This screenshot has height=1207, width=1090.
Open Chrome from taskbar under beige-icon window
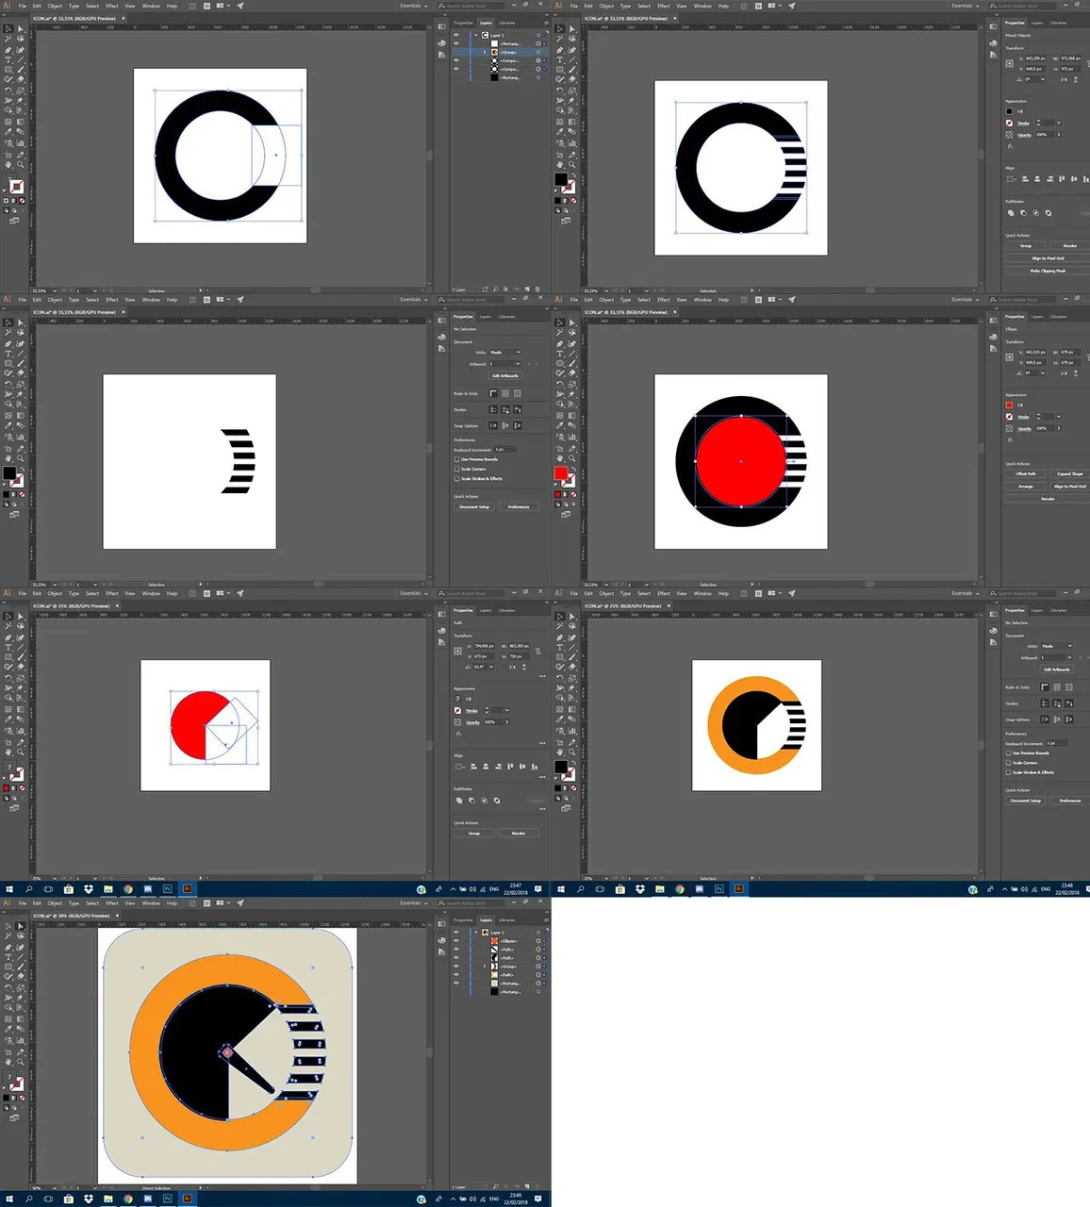coord(128,1199)
